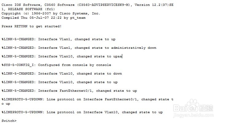Click the "pt_team" text
Image resolution: width=226 pixels, height=123 pixels.
(x=78, y=18)
